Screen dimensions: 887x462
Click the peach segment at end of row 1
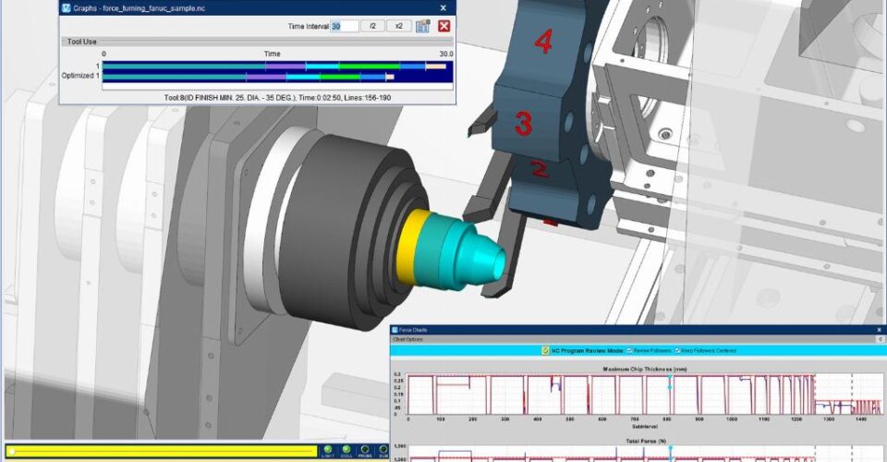point(435,67)
